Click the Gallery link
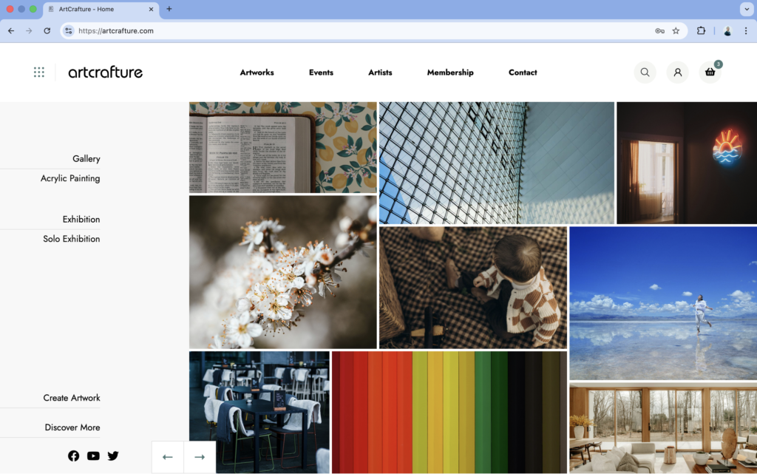The height and width of the screenshot is (474, 757). click(x=86, y=158)
